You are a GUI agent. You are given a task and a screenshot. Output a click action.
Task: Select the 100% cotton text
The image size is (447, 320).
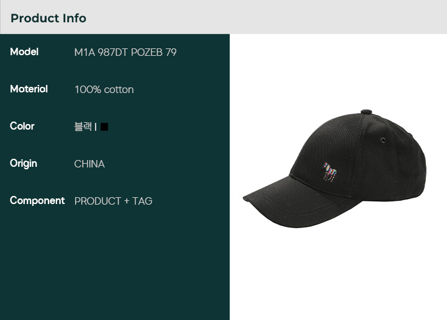[104, 90]
